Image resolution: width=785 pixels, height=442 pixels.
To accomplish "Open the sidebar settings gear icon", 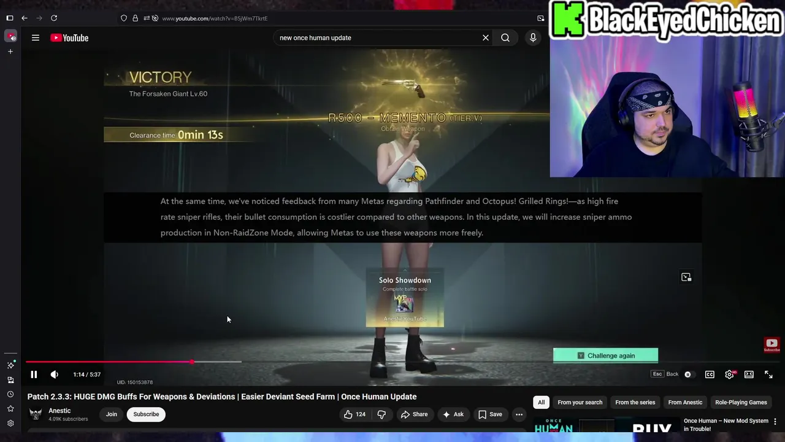I will tap(10, 424).
